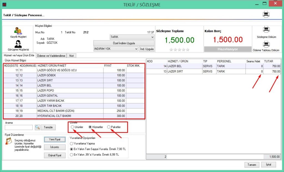
Task: Select the Paketler radio button
Action: (x=109, y=127)
